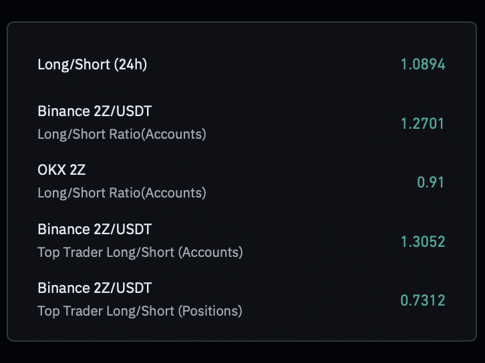Click the 1.2701 ratio value
This screenshot has height=363, width=485.
[422, 123]
